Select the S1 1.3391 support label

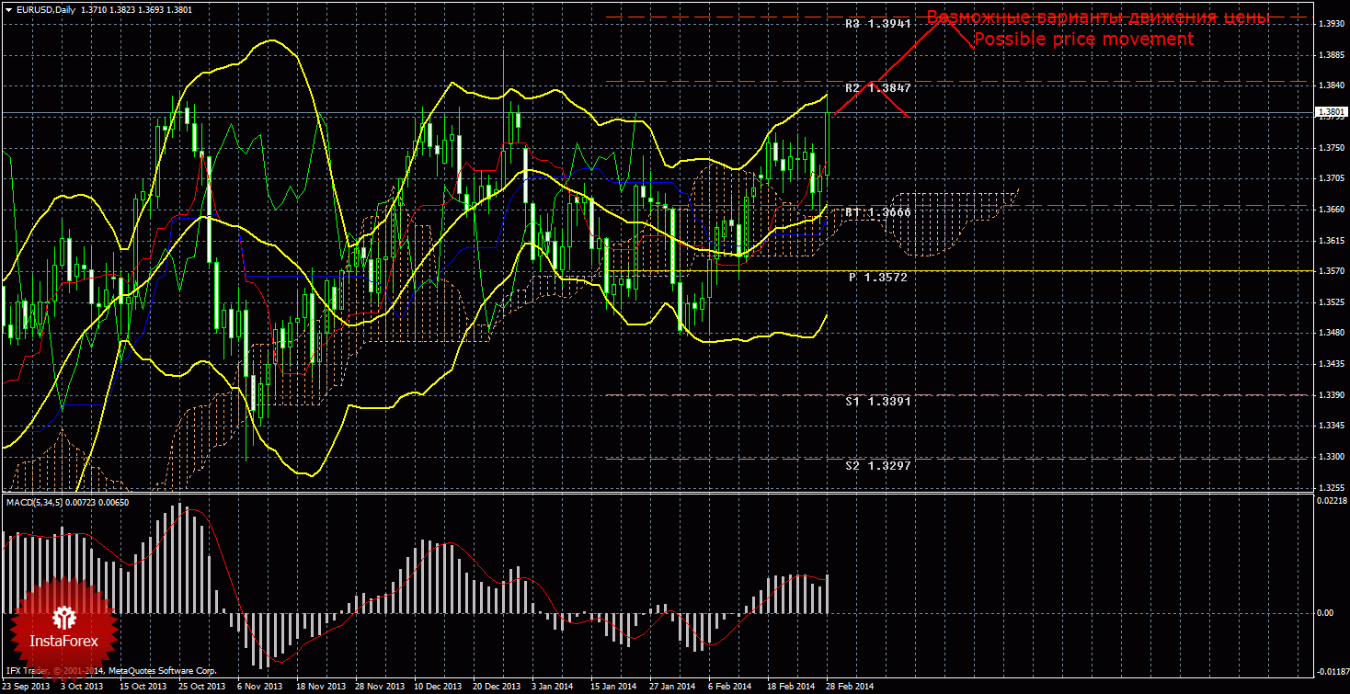tap(878, 402)
